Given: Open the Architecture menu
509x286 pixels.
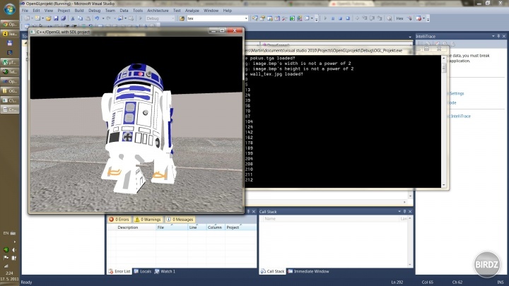Looking at the screenshot, I should pyautogui.click(x=158, y=11).
